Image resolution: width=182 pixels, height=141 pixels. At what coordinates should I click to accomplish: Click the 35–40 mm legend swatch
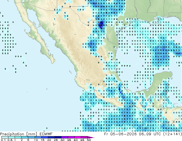[71, 137]
